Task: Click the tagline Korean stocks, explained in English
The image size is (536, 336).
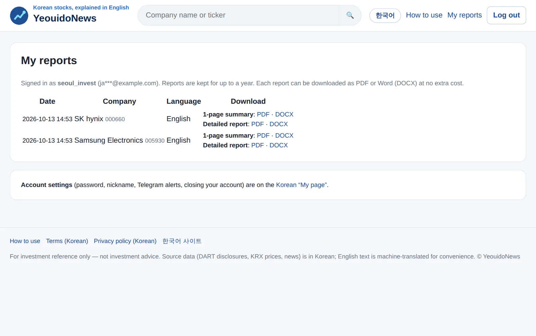Action: tap(81, 7)
